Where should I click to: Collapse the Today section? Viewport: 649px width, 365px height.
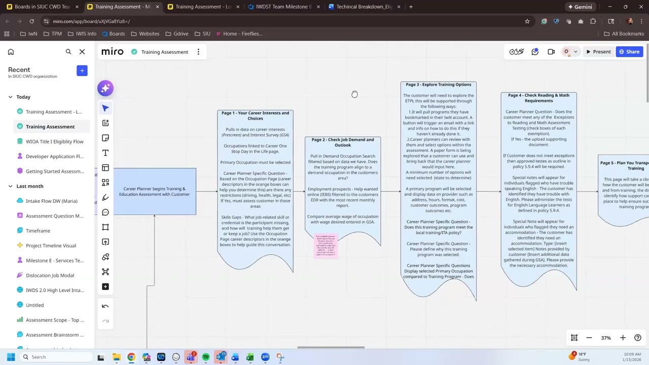pyautogui.click(x=10, y=97)
